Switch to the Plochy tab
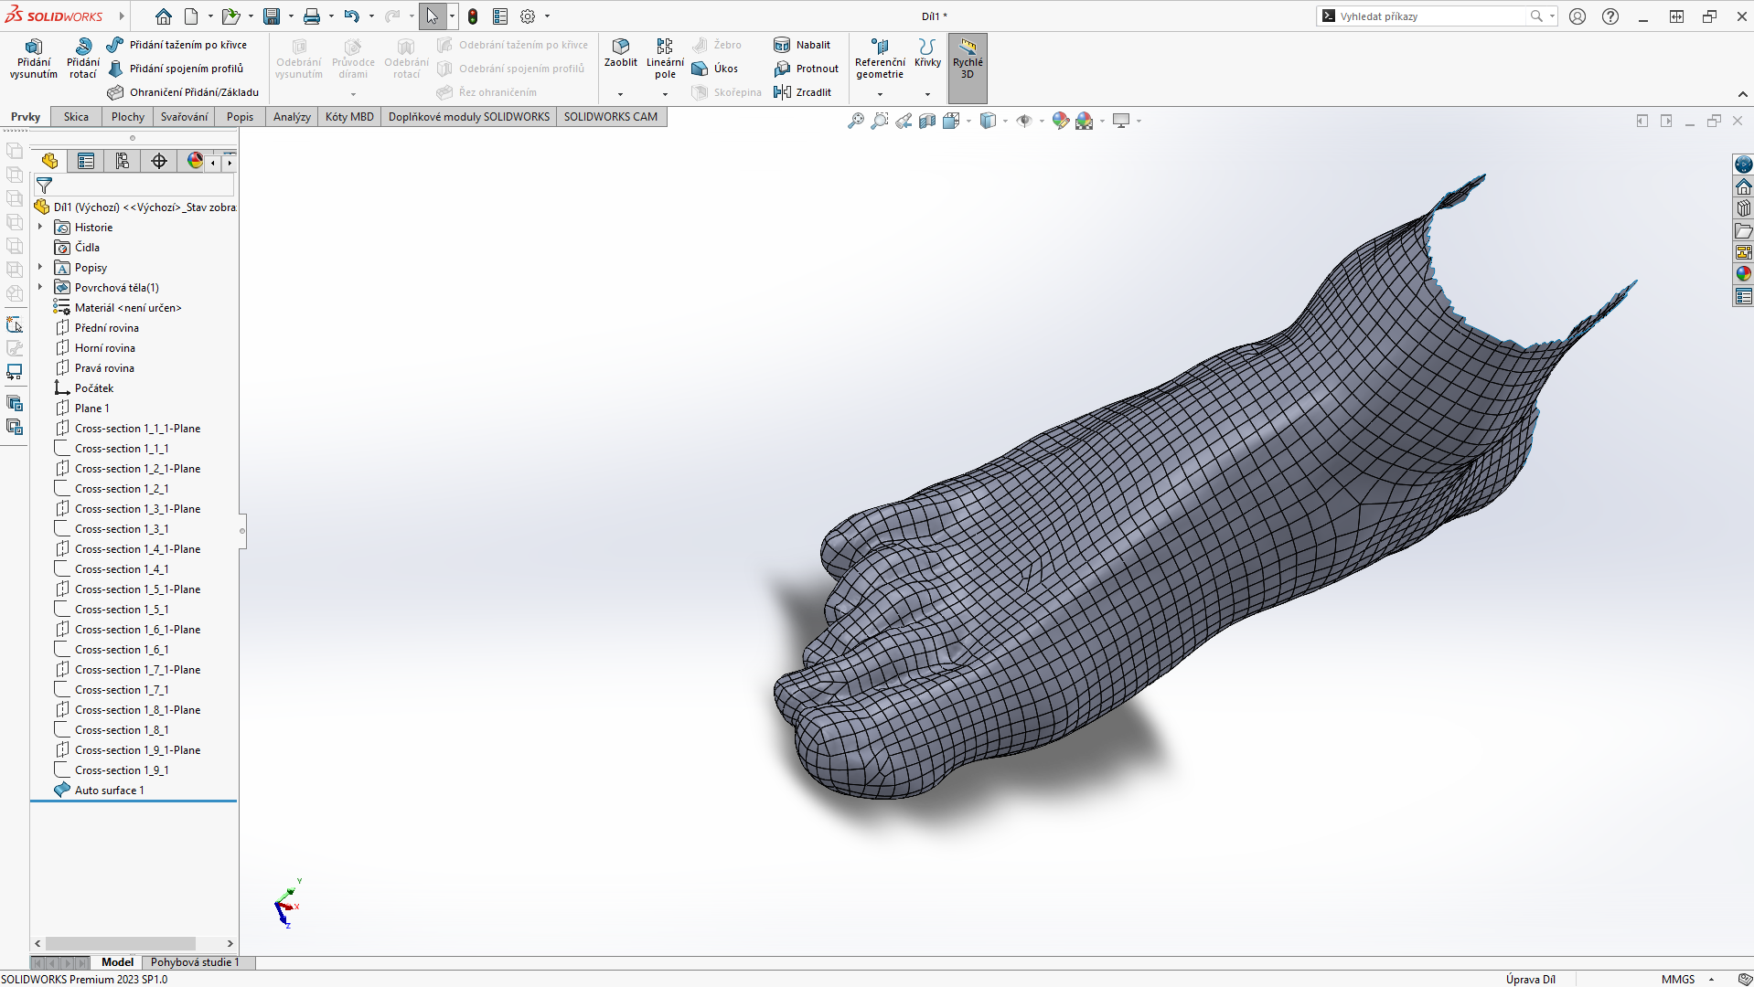Image resolution: width=1754 pixels, height=987 pixels. (127, 117)
